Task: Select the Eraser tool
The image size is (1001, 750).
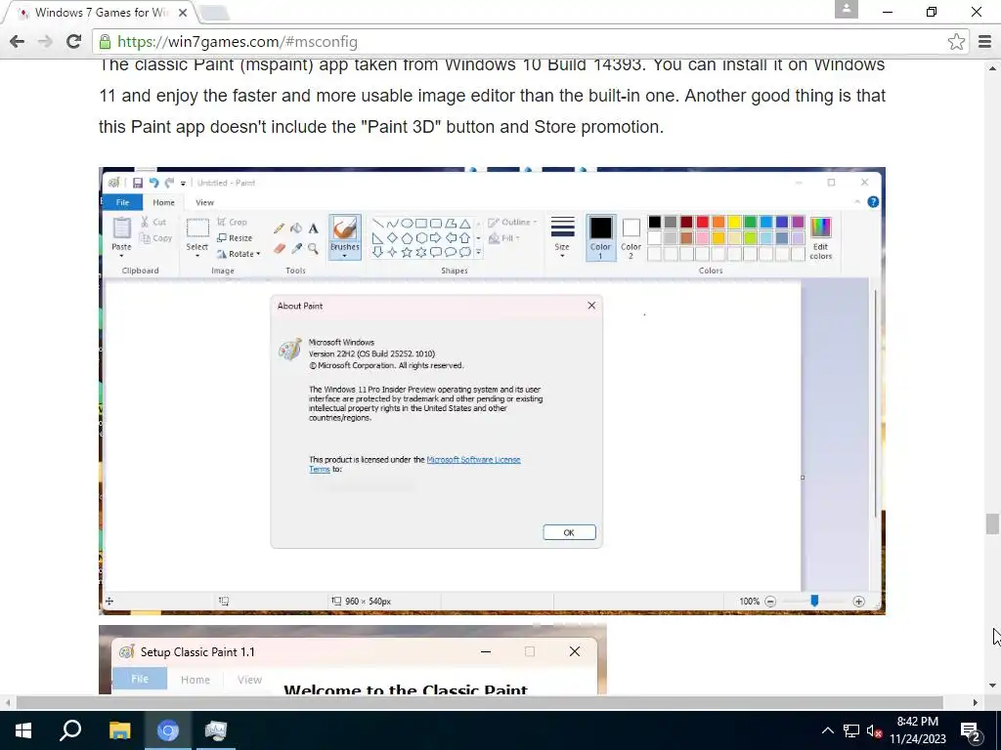Action: pos(279,248)
